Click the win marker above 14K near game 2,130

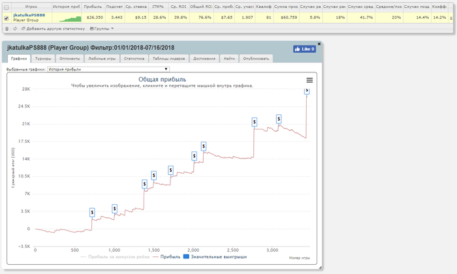click(x=204, y=146)
